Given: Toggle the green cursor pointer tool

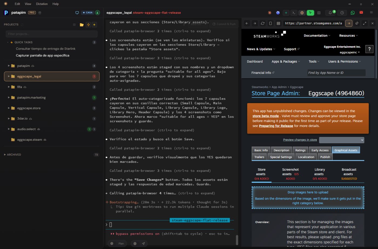Looking at the screenshot, I should (x=310, y=13).
